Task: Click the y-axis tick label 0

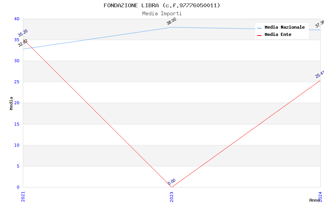Action: pyautogui.click(x=18, y=187)
